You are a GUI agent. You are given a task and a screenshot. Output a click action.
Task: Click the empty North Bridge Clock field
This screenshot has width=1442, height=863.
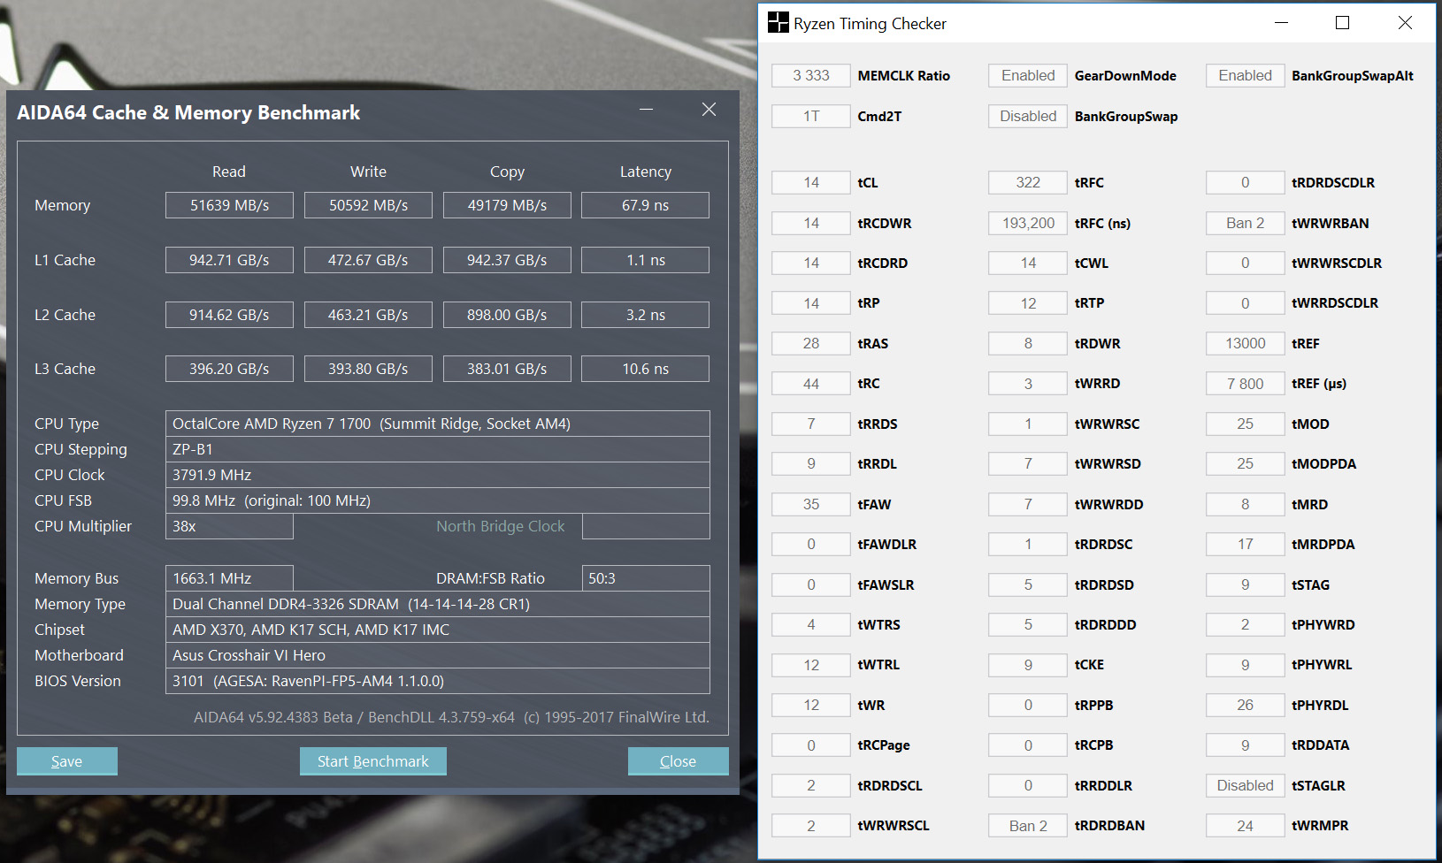click(646, 526)
